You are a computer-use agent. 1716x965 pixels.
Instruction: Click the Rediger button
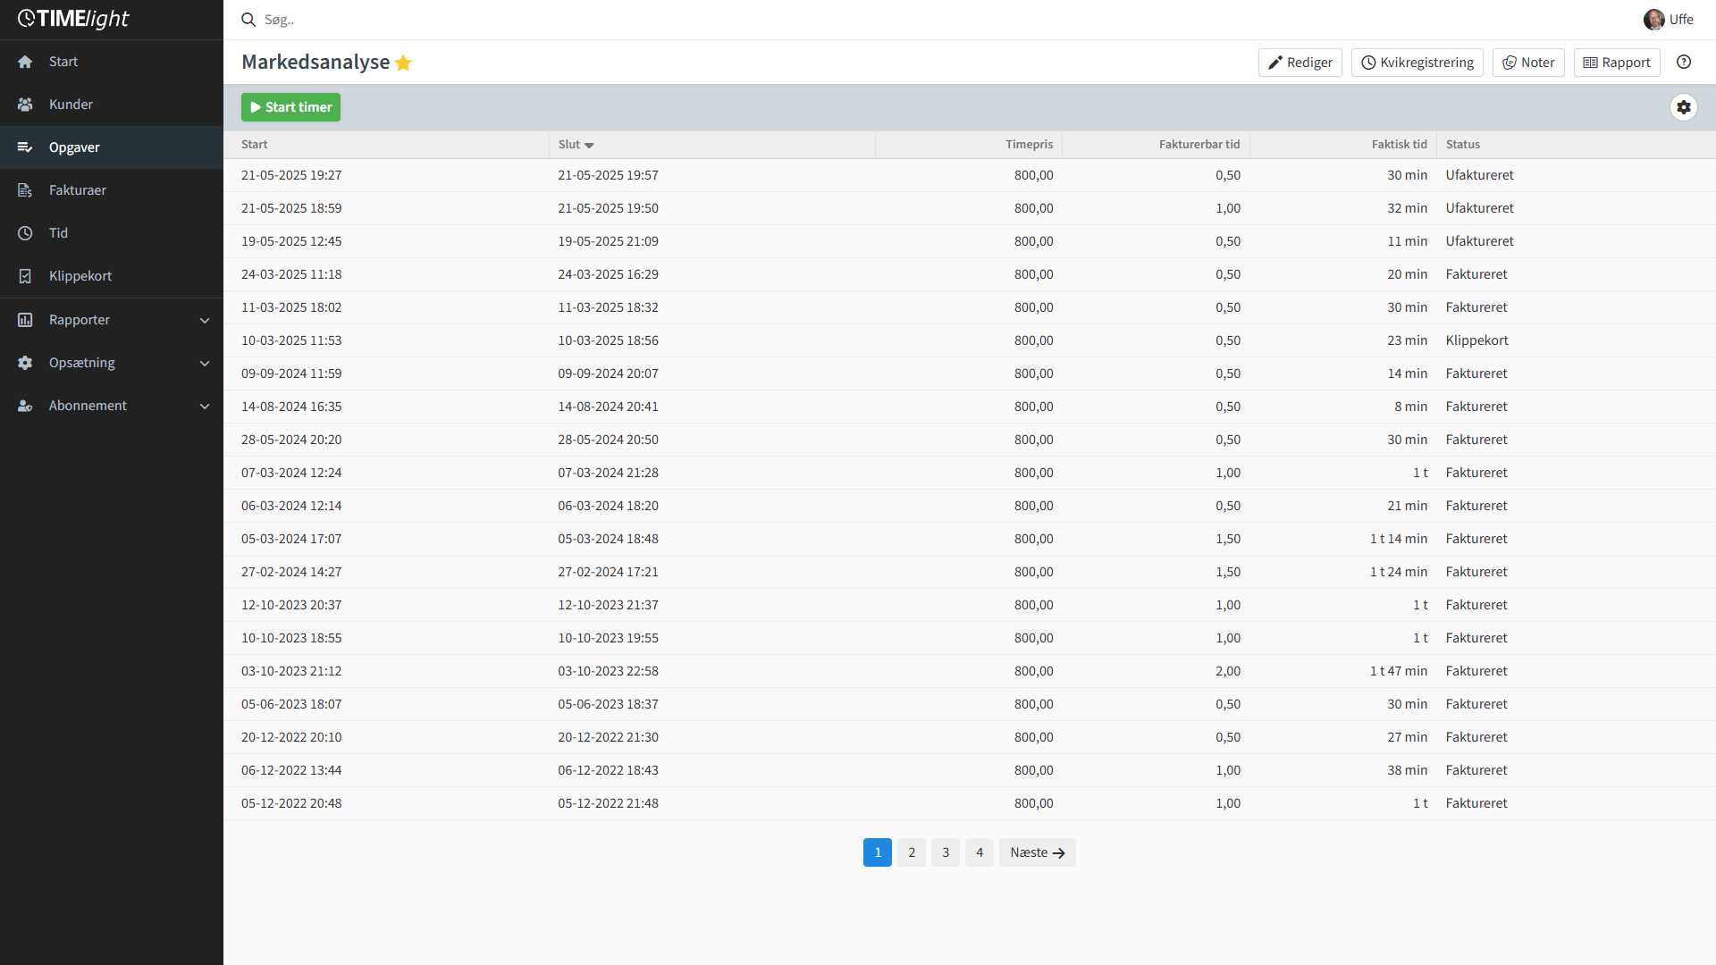click(1300, 63)
